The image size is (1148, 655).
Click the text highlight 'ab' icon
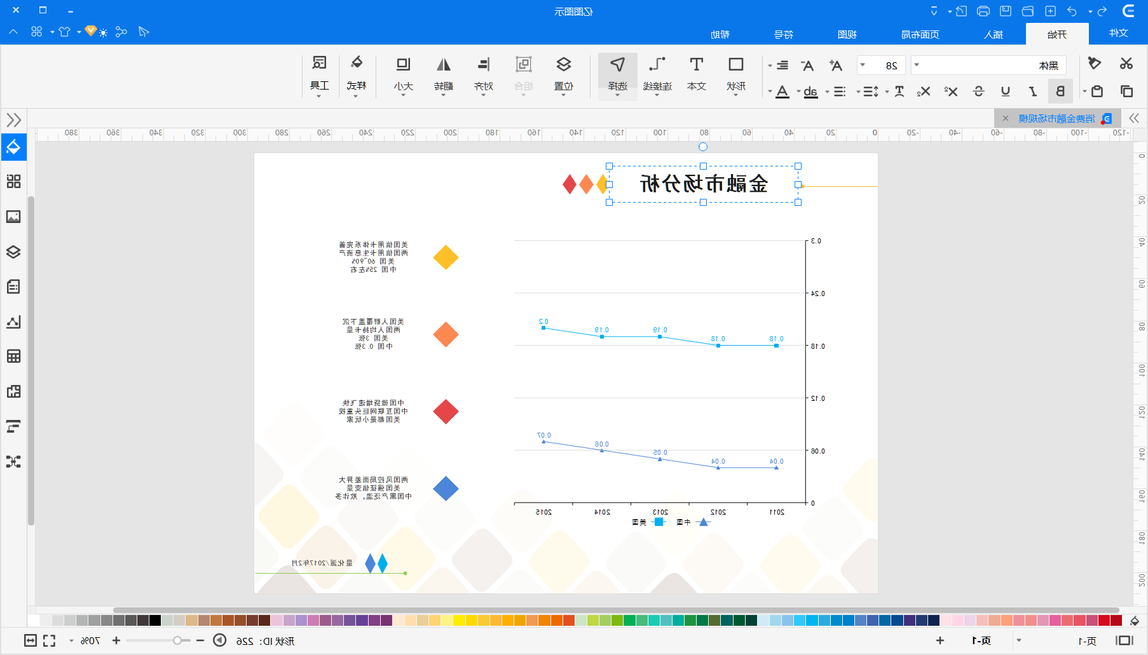[810, 92]
